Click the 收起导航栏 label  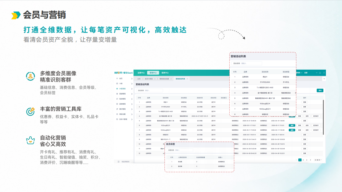click(125, 162)
